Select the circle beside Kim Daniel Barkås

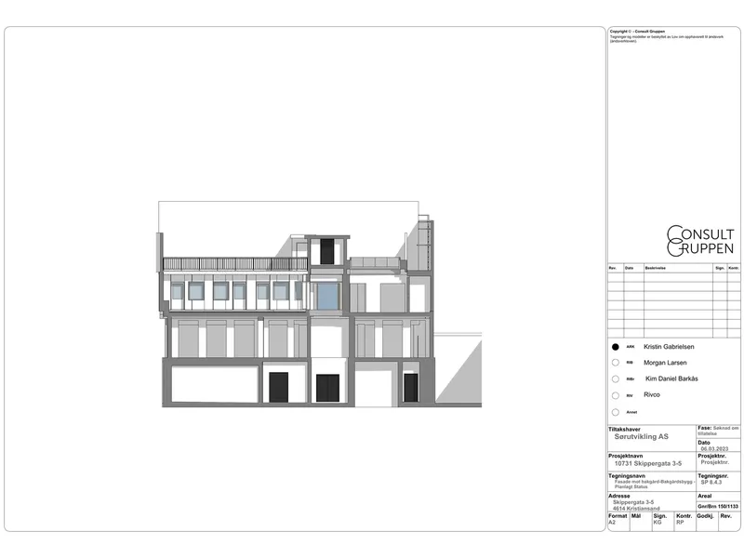coord(616,379)
